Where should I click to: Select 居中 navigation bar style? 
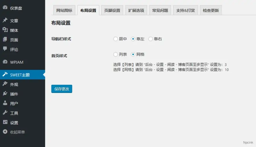tap(115, 39)
